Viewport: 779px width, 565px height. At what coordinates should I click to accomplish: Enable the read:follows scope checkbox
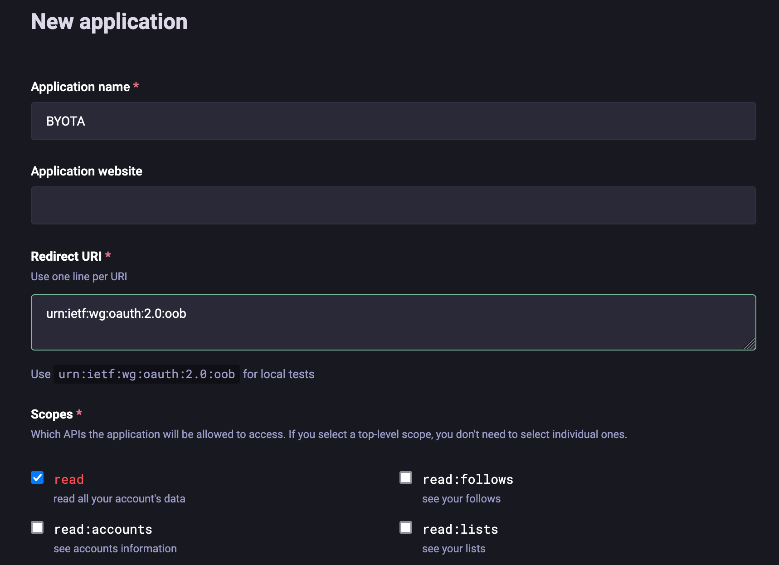point(406,477)
